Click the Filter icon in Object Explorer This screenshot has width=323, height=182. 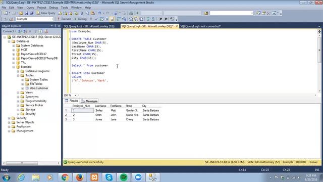tap(35, 31)
